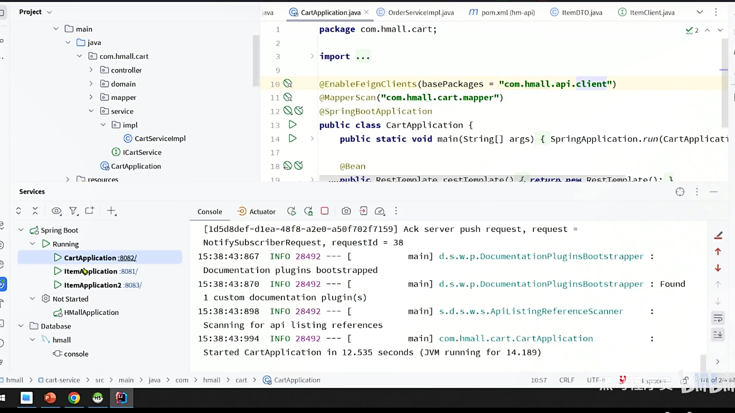Click the Add Service plus icon

coord(111,211)
